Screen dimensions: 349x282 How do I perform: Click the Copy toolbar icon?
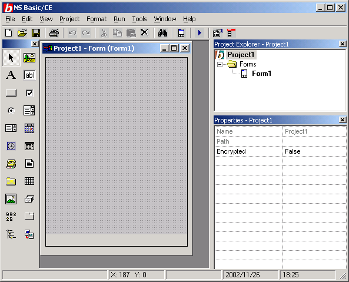point(117,33)
